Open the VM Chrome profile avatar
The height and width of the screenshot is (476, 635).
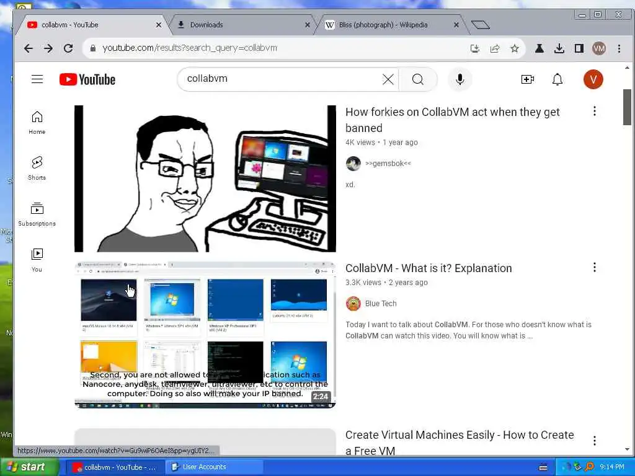click(599, 48)
